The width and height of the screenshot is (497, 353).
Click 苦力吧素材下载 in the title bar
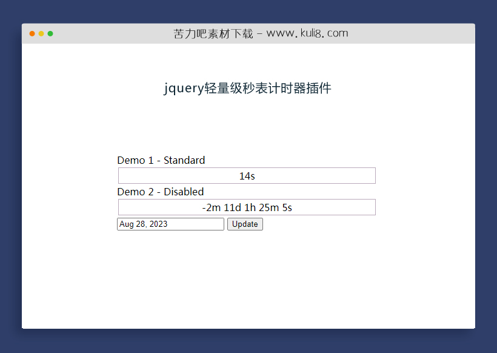212,33
